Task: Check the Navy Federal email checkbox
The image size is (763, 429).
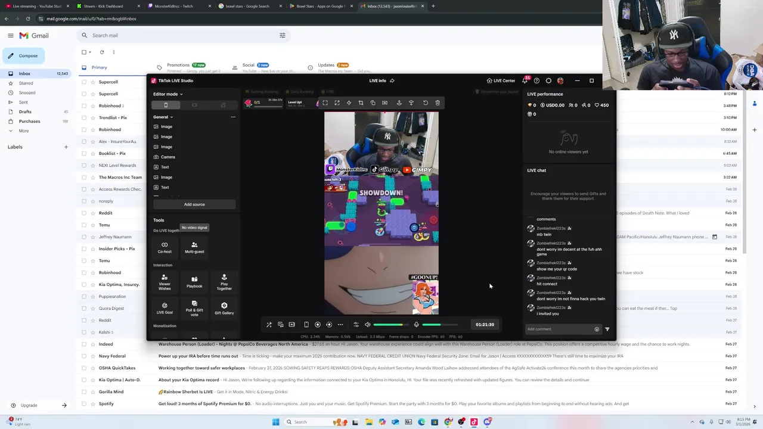Action: [x=84, y=356]
